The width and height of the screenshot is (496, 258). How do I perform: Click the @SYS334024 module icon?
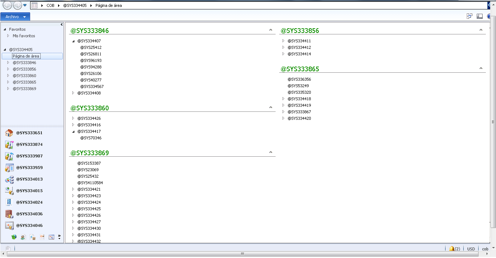click(9, 202)
